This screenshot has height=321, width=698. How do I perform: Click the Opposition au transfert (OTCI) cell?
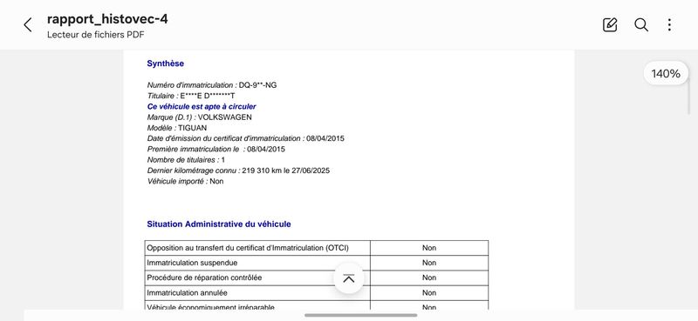coord(257,248)
